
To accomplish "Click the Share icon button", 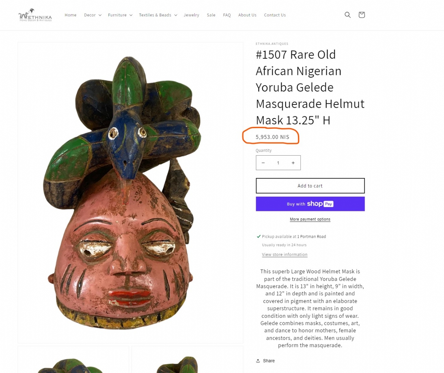I will click(x=265, y=361).
